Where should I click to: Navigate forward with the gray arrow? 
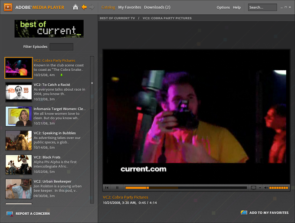coord(92,7)
